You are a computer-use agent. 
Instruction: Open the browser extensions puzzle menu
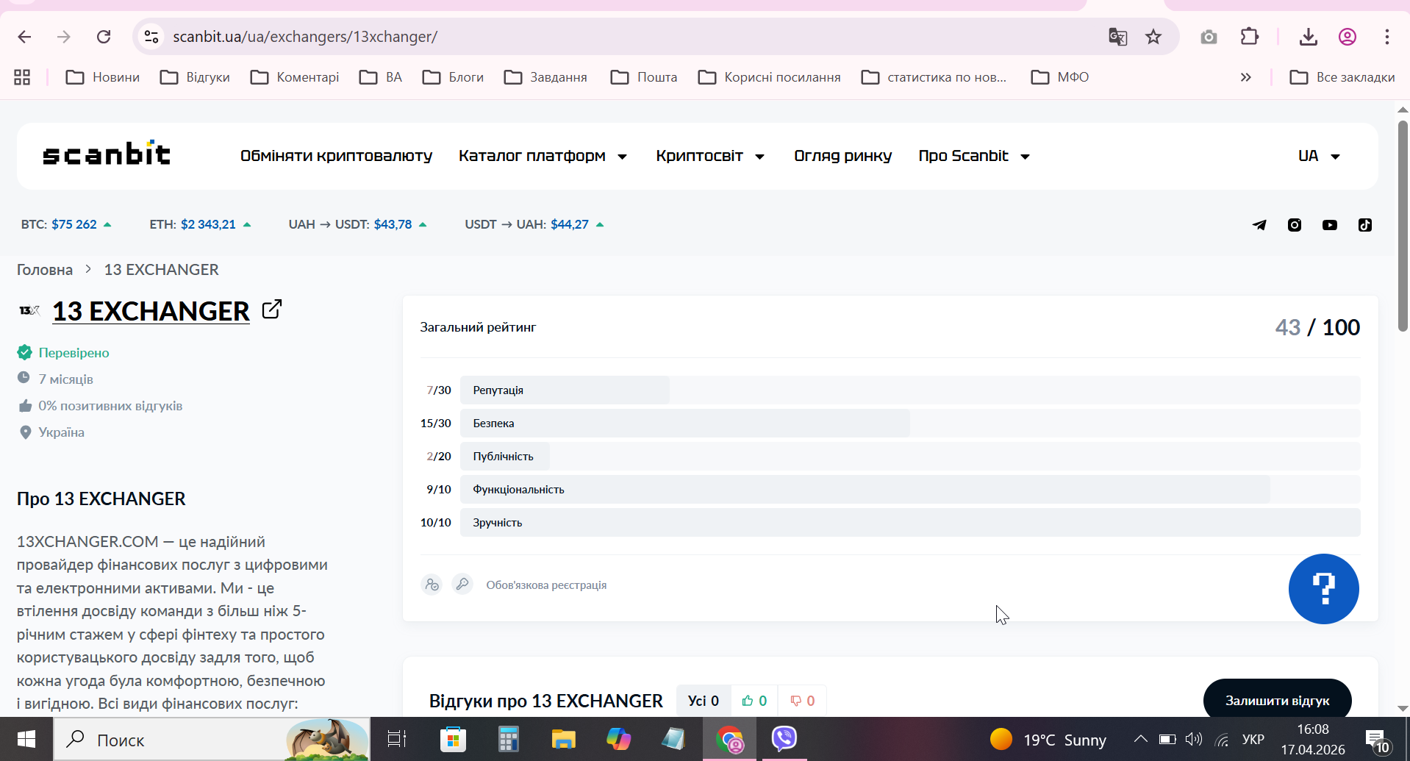click(1250, 37)
